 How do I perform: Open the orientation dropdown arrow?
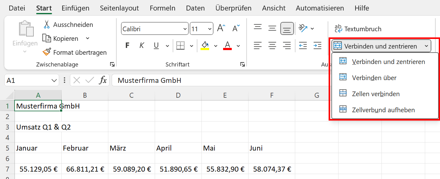point(312,29)
